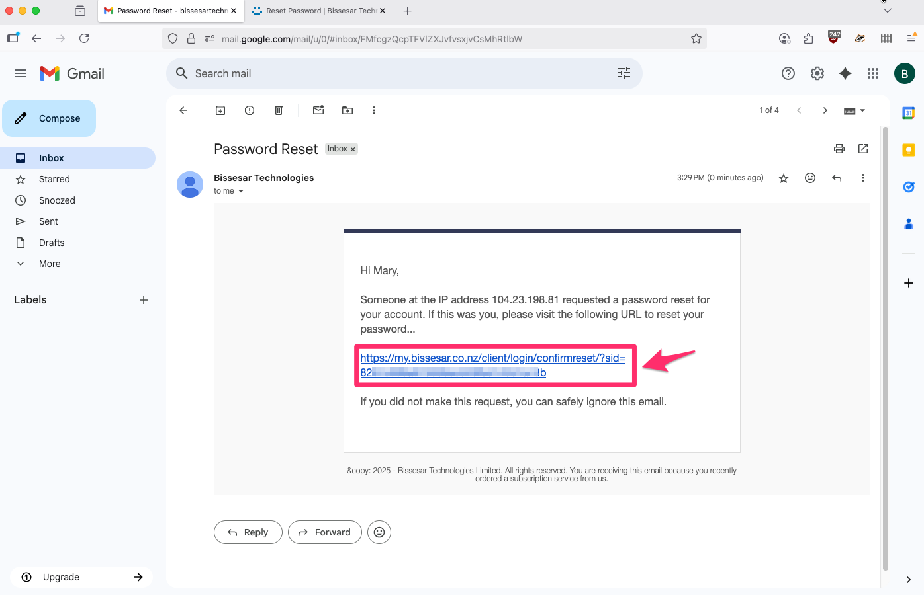Open email in a new window
This screenshot has width=924, height=595.
tap(863, 149)
